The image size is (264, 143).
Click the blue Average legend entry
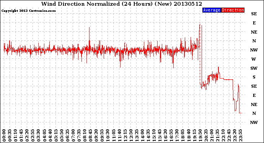tap(212, 10)
